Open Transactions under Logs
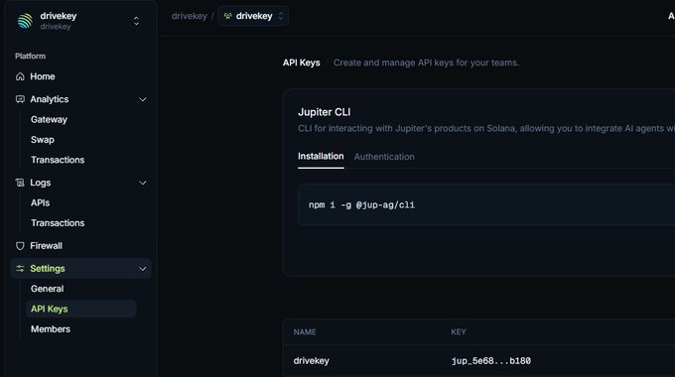The image size is (675, 377). click(x=58, y=223)
